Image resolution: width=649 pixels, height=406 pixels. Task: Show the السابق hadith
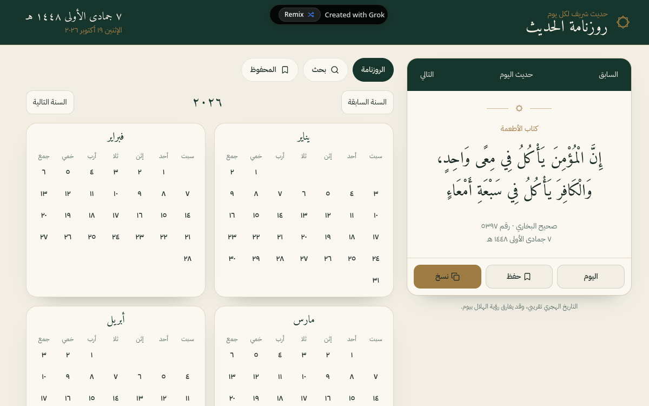(608, 75)
